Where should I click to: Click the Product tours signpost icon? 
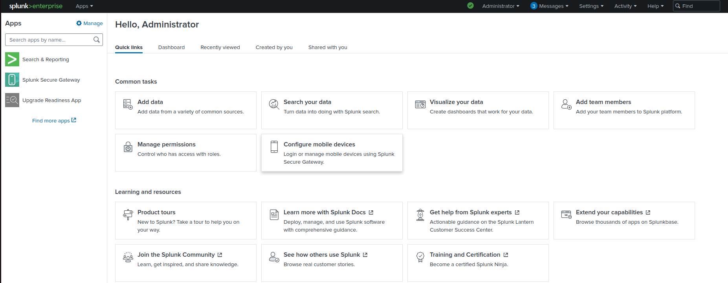128,215
